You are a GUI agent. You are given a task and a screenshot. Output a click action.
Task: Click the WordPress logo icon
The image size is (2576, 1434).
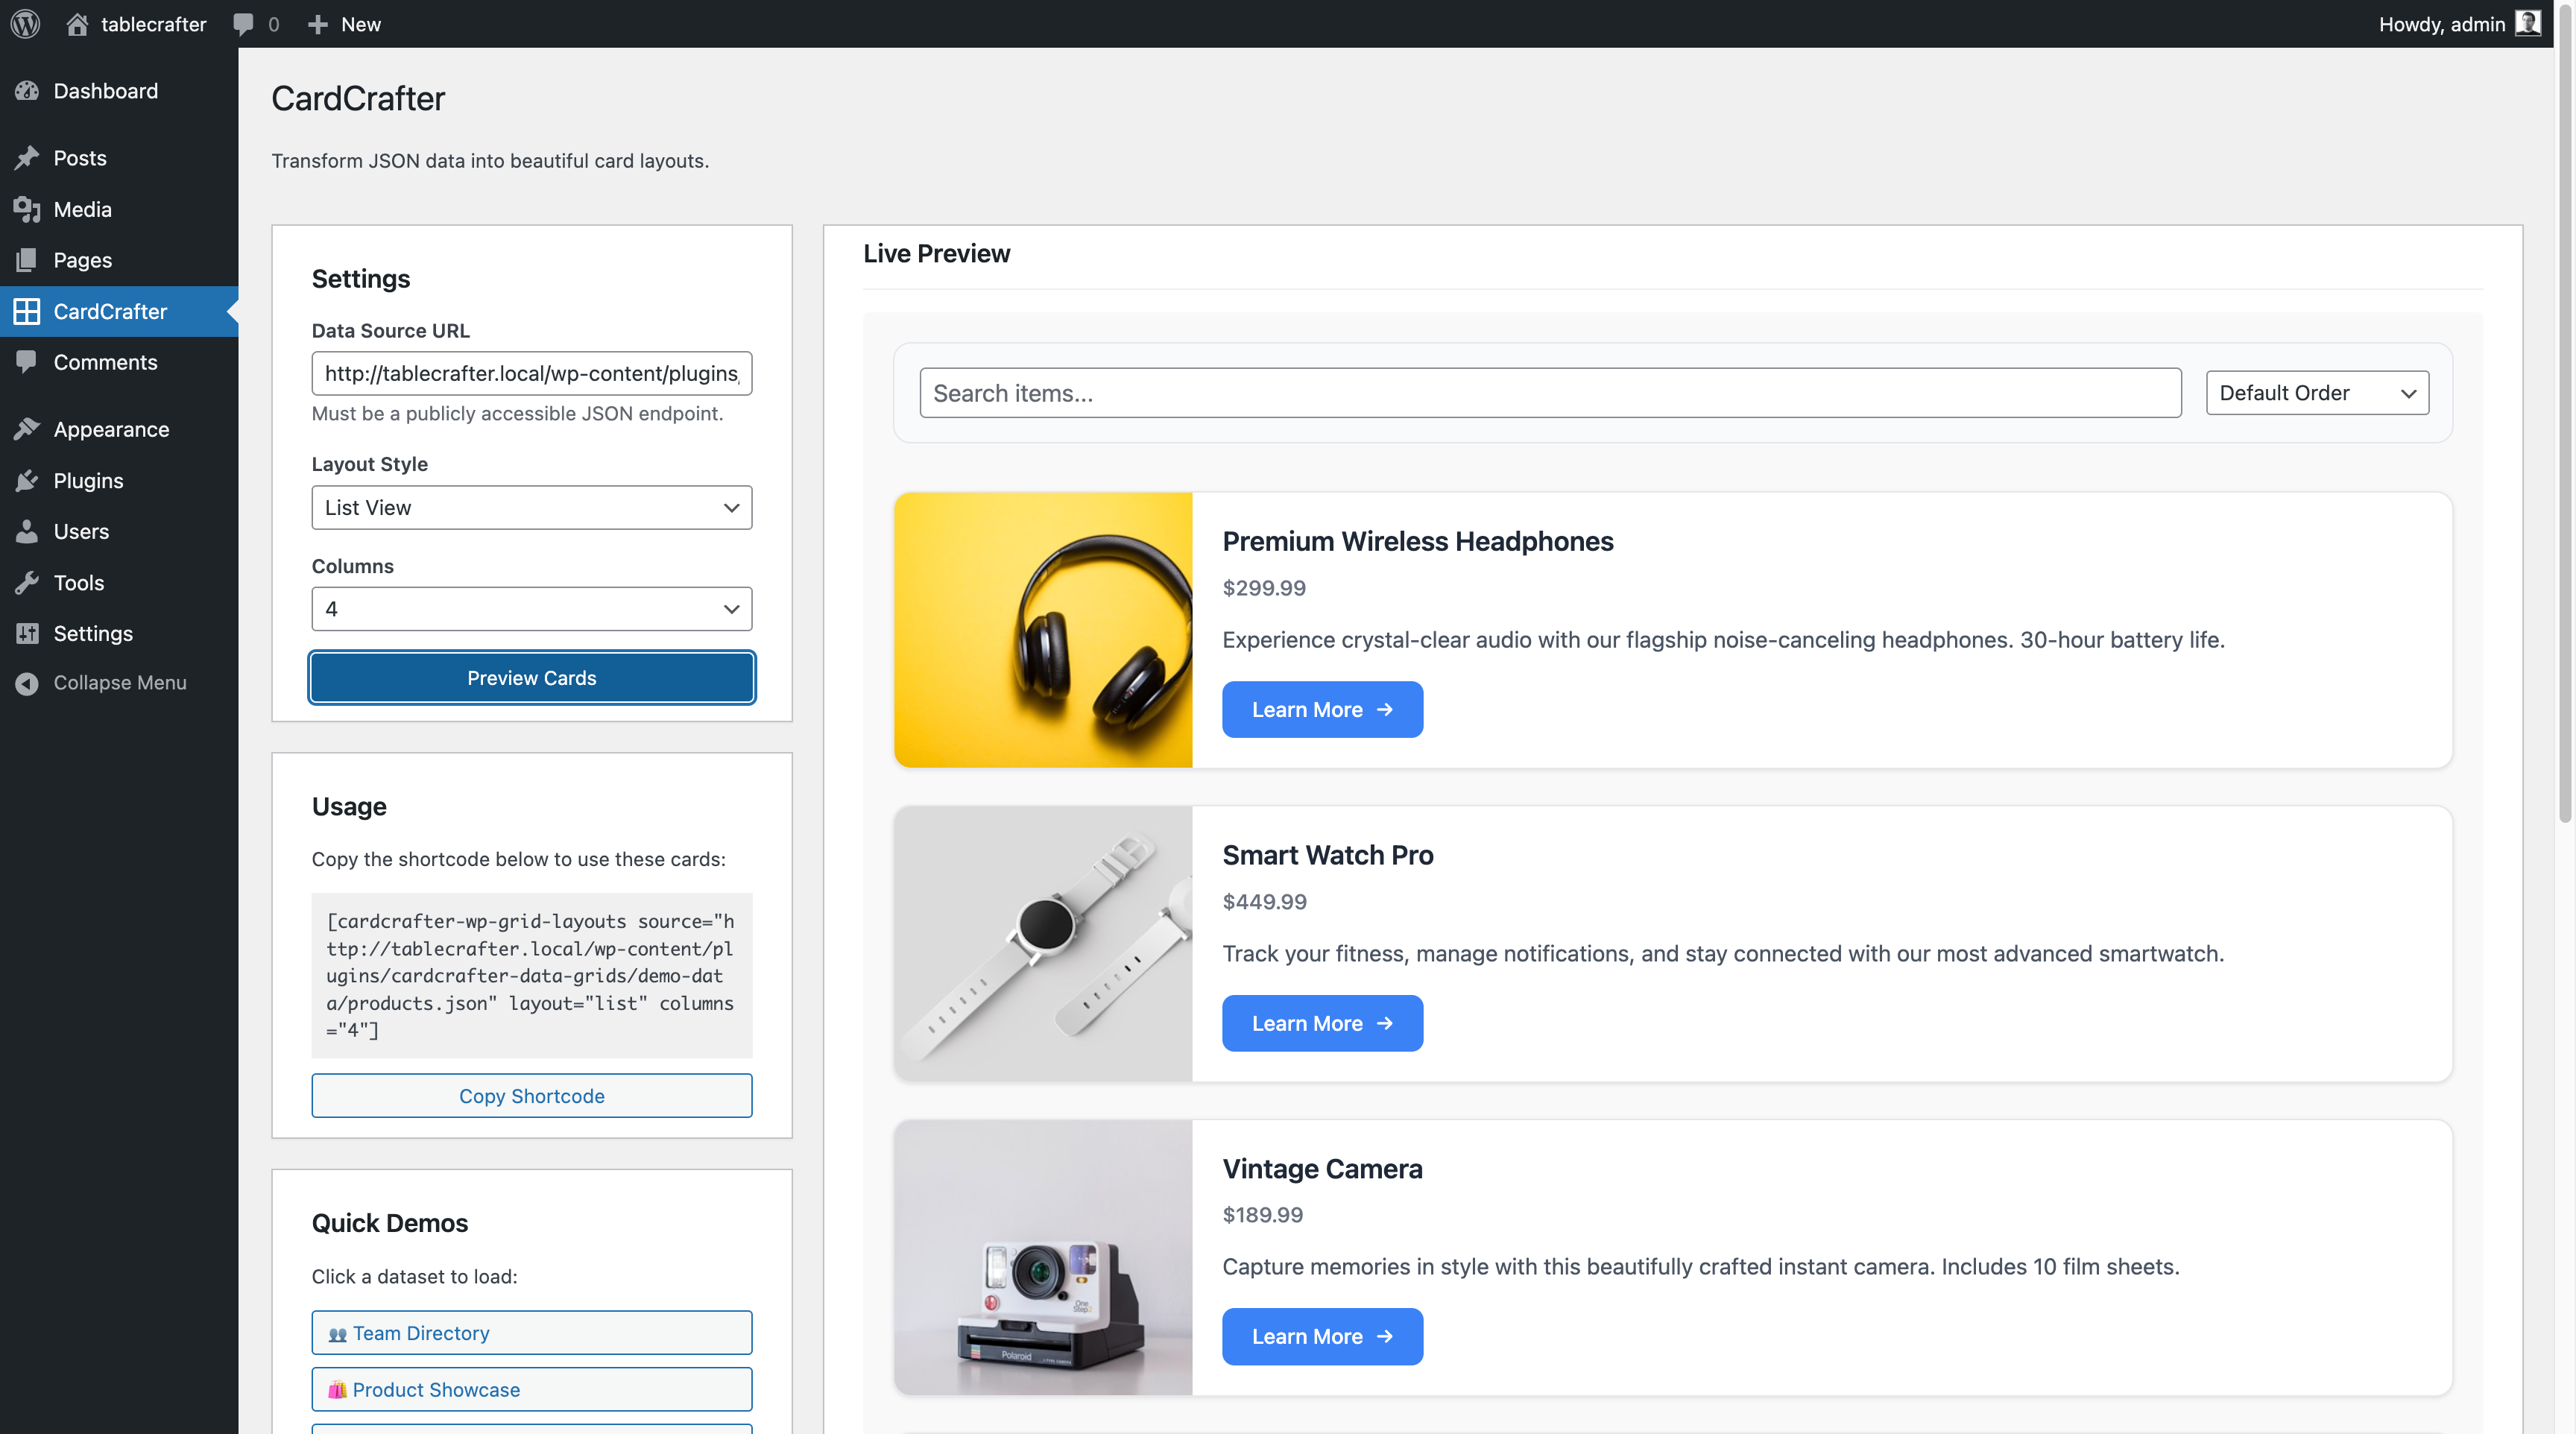(26, 24)
